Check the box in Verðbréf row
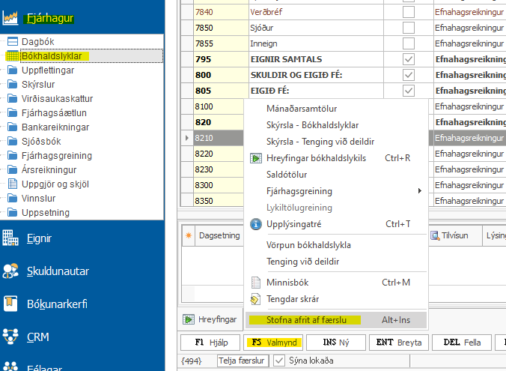The image size is (506, 371). coord(408,12)
